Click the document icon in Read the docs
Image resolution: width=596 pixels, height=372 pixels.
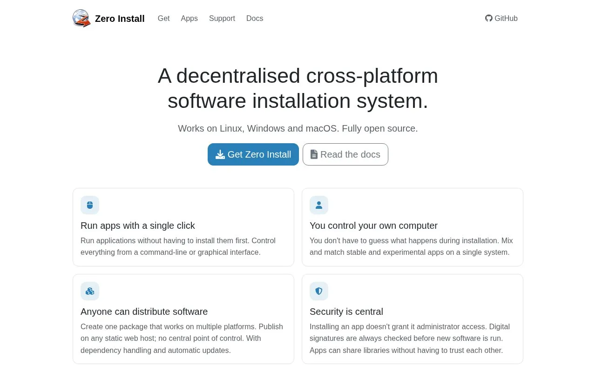click(314, 154)
